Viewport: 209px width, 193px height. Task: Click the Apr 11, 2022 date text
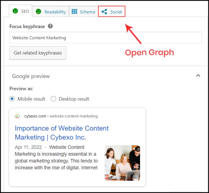28,147
